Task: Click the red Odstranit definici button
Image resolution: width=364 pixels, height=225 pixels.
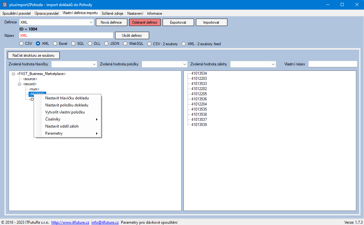Action: point(145,22)
